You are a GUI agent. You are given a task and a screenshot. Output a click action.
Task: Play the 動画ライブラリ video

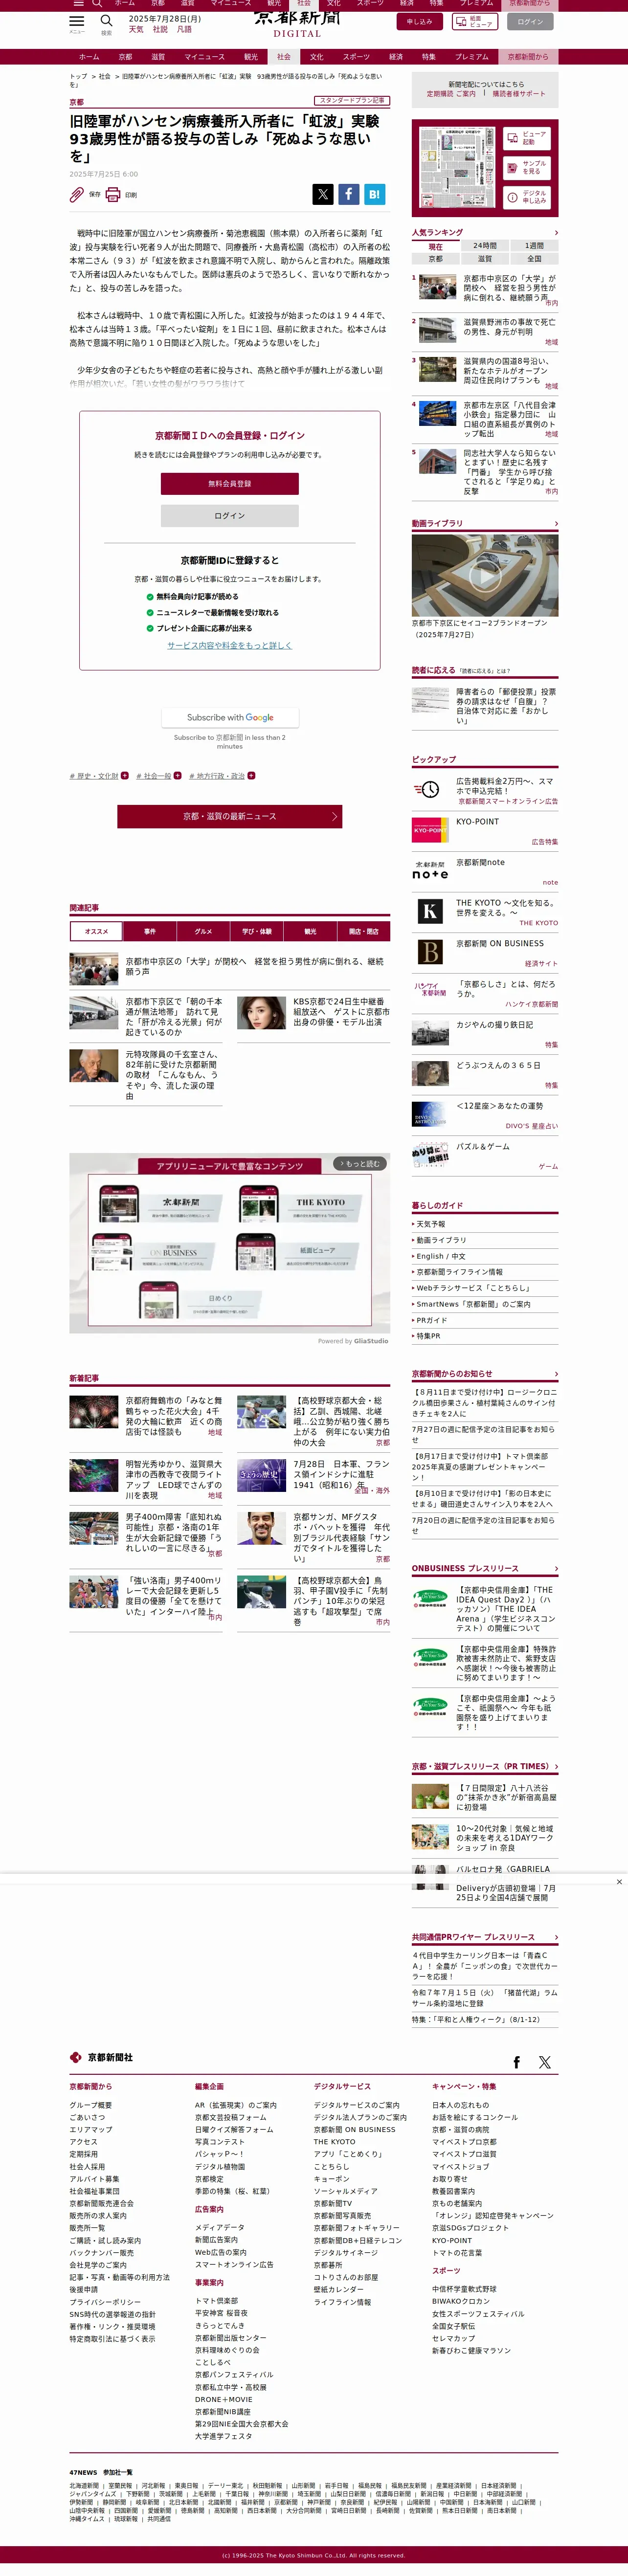click(x=485, y=575)
